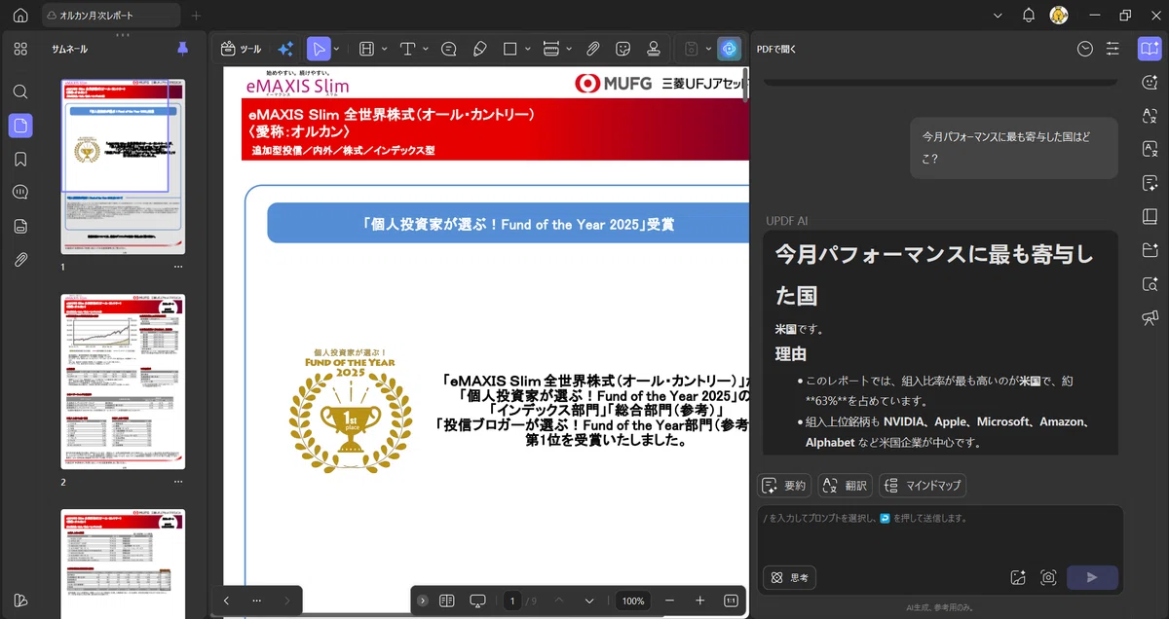Open the sticker tool
1169x619 pixels.
click(623, 49)
